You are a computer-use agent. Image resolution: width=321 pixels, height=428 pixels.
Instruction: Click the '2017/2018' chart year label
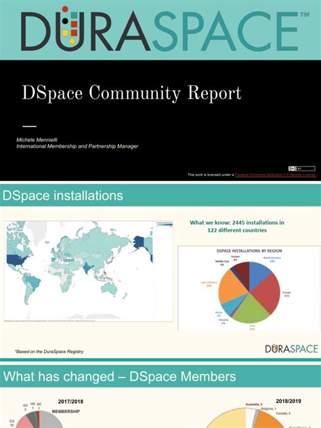(70, 402)
